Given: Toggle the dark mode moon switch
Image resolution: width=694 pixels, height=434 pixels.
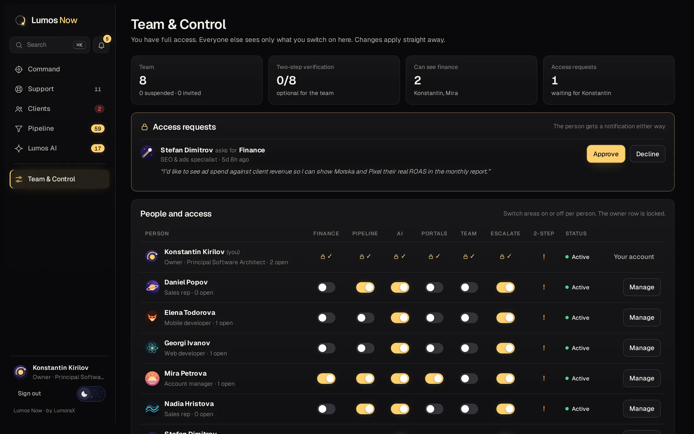Looking at the screenshot, I should [91, 394].
